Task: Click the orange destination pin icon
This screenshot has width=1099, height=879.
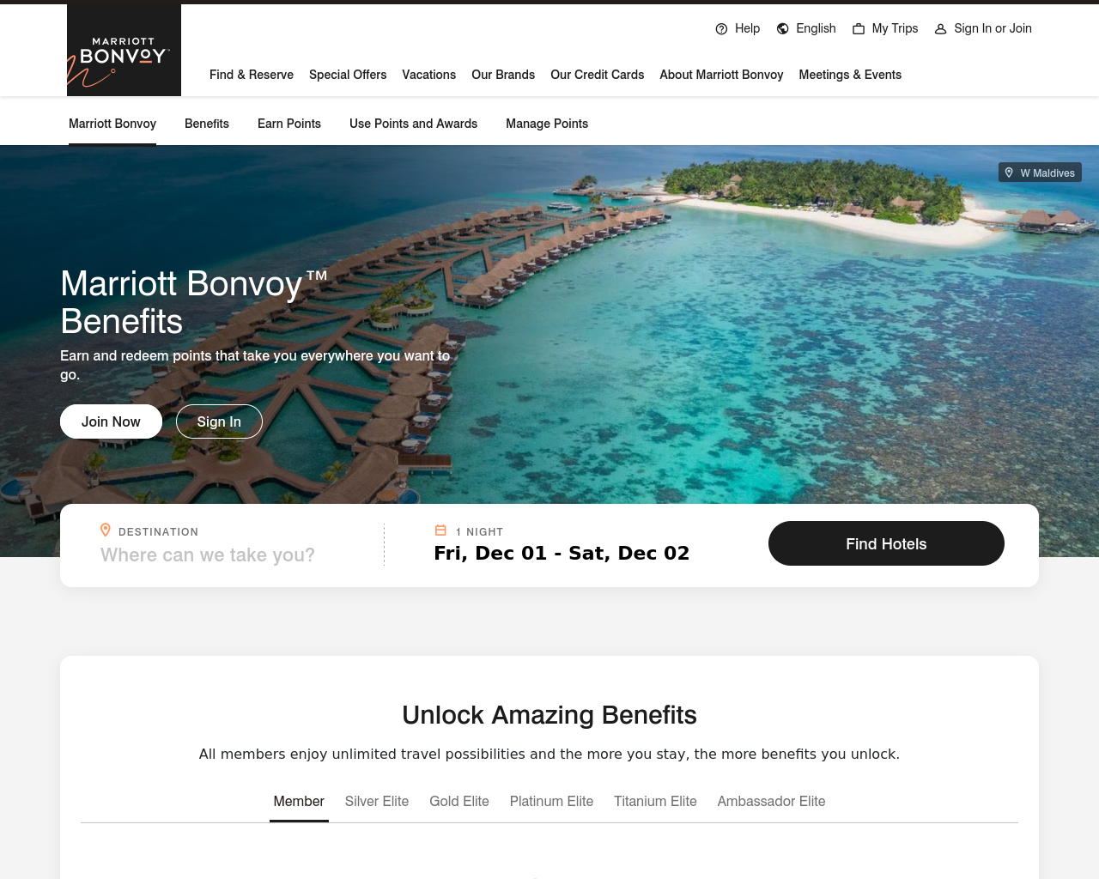Action: click(106, 530)
